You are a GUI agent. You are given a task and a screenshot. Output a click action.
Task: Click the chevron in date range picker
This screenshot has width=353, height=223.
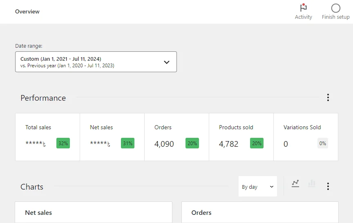pos(166,62)
